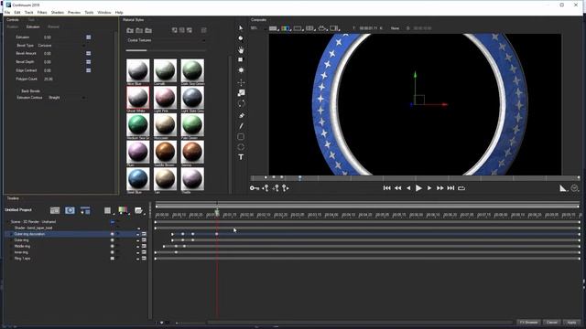Click keyframe at playhead on Outer ring decoration
The height and width of the screenshot is (329, 586).
pos(217,234)
